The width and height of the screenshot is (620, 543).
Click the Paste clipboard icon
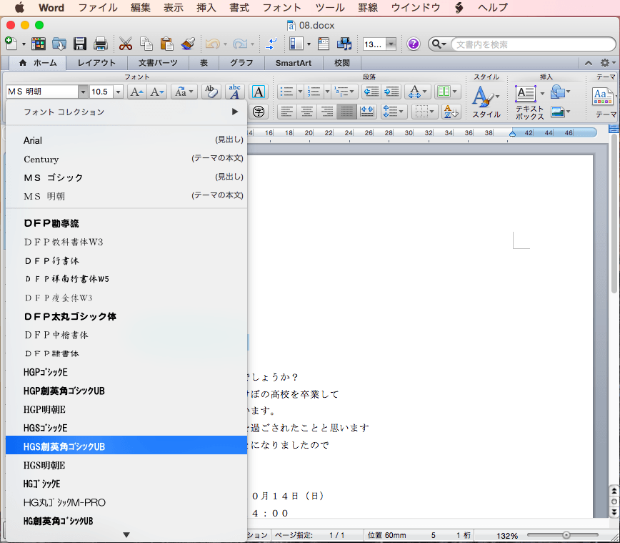tap(167, 44)
